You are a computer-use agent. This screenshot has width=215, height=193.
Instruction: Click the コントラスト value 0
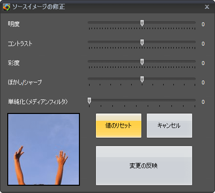pyautogui.click(x=203, y=44)
